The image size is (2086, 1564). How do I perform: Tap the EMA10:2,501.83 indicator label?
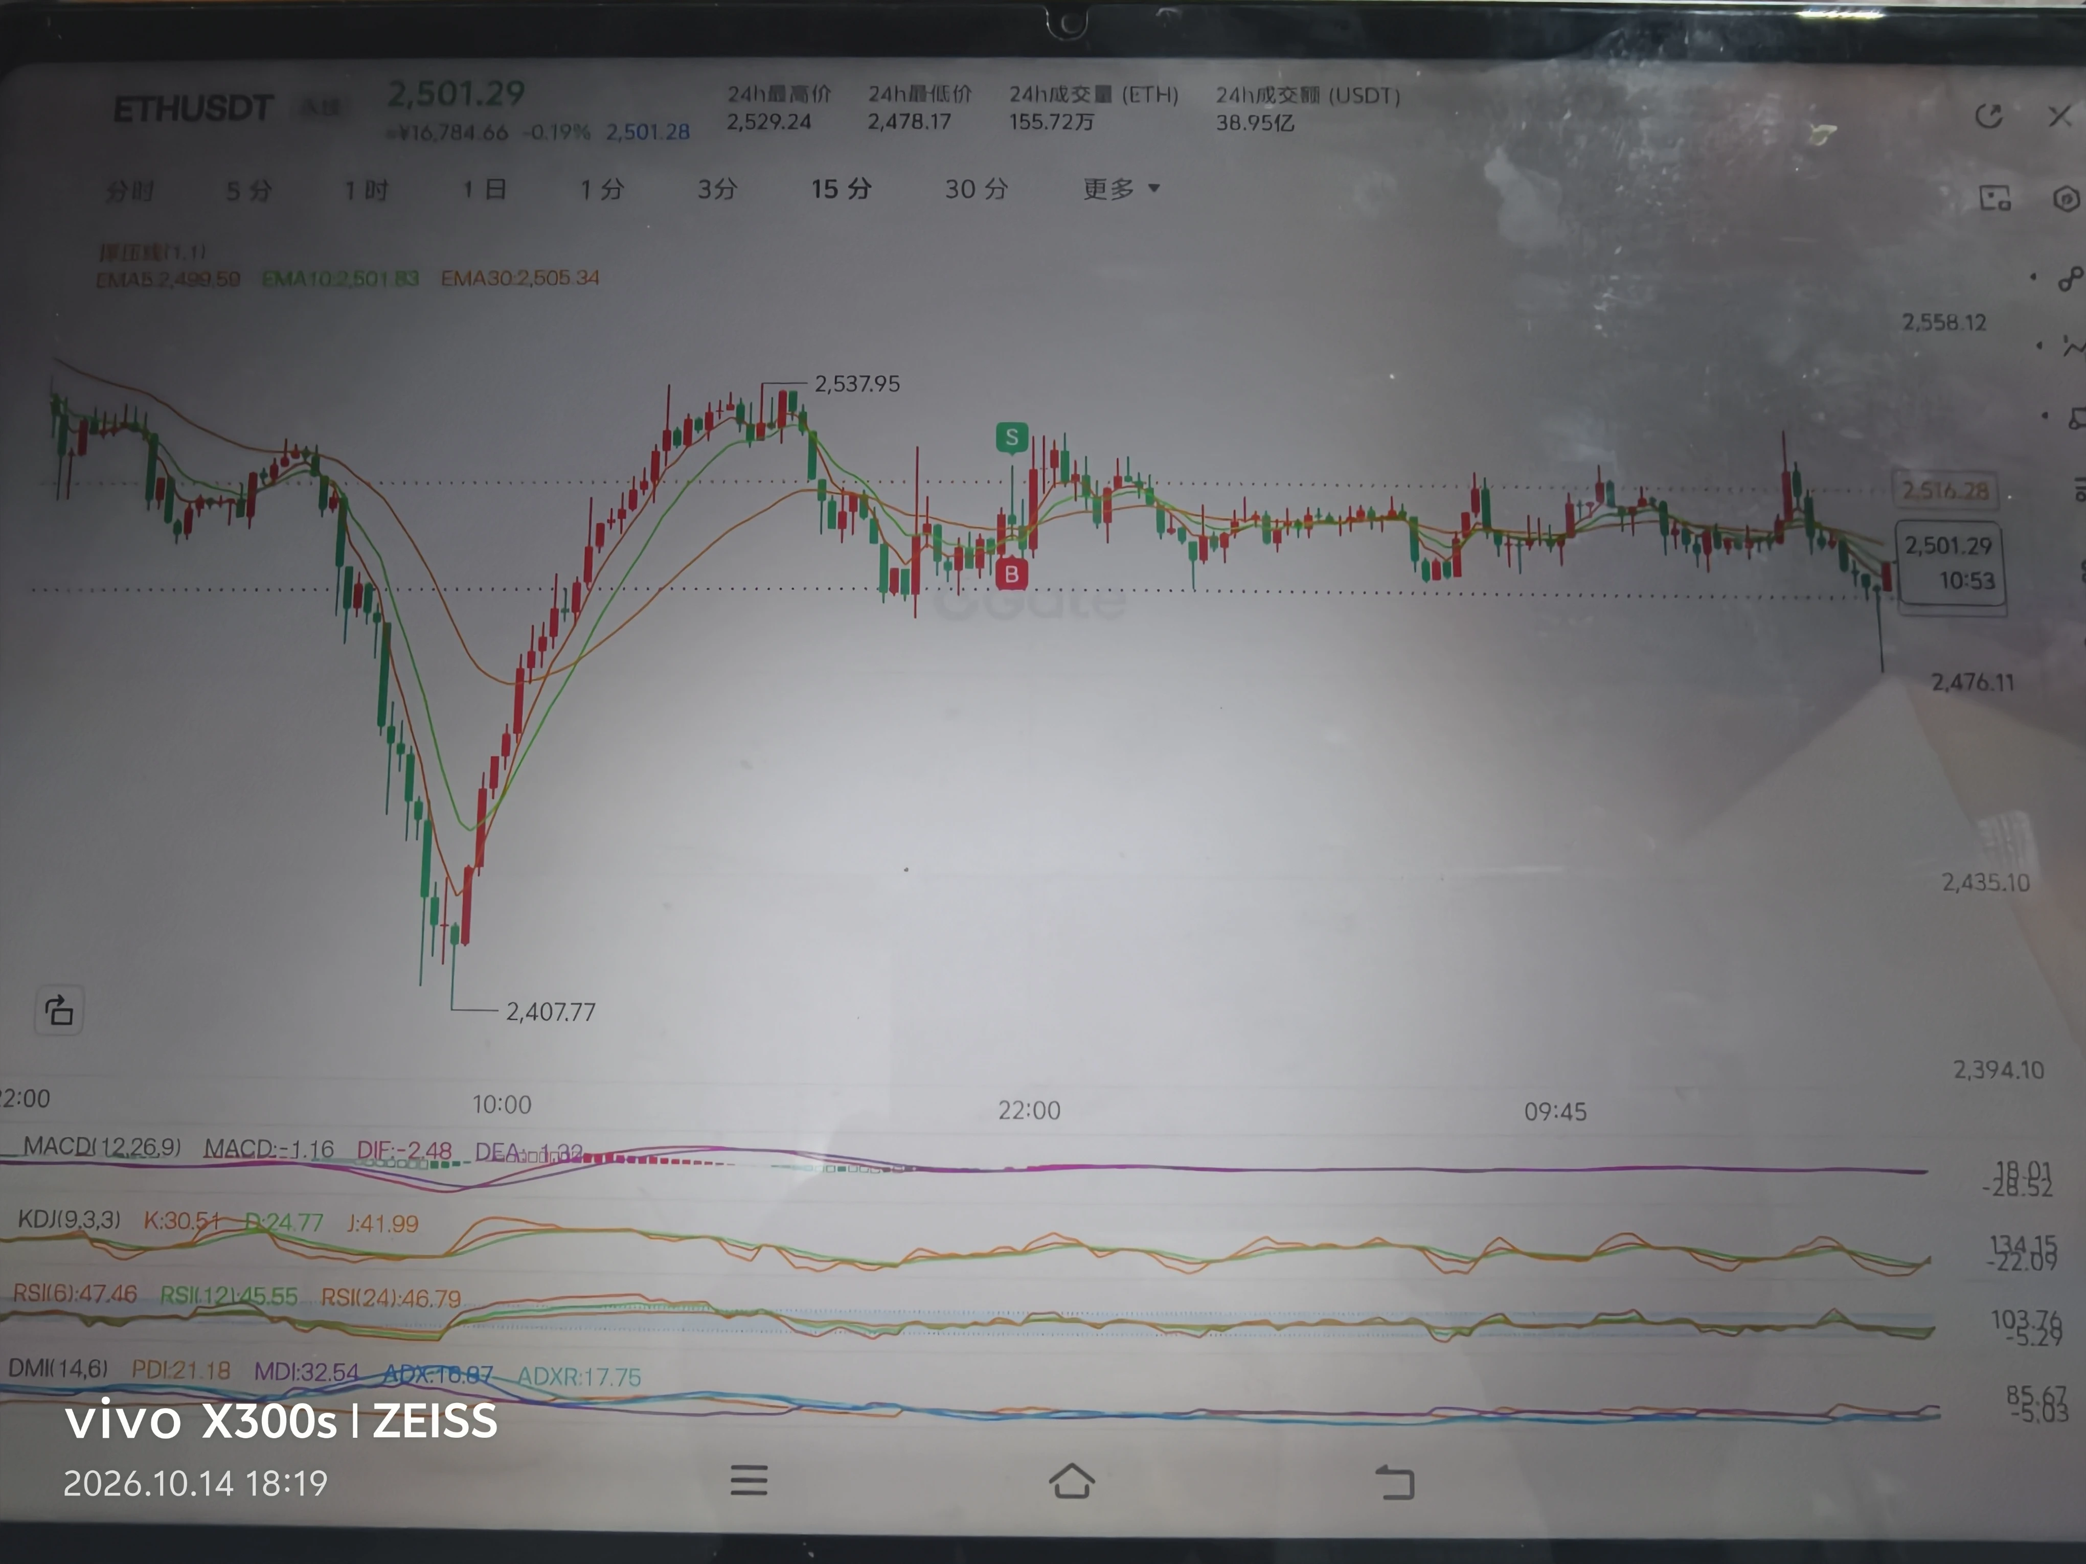point(341,279)
